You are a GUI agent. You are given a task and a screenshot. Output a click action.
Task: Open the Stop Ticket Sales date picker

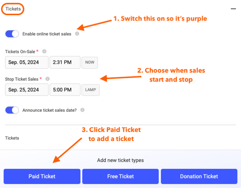[27, 90]
